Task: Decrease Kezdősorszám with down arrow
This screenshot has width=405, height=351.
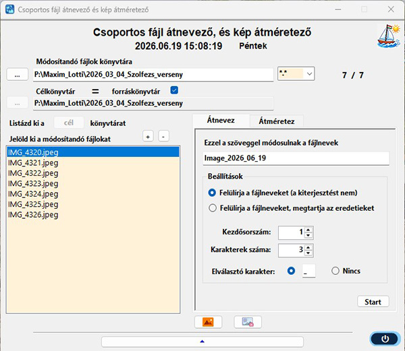Action: click(308, 235)
